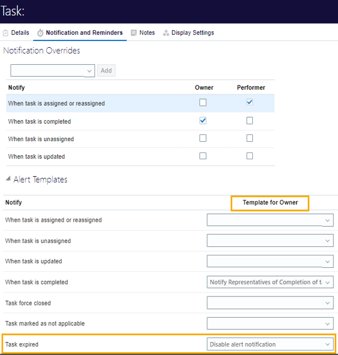
Task: Click the Add button
Action: (x=106, y=71)
